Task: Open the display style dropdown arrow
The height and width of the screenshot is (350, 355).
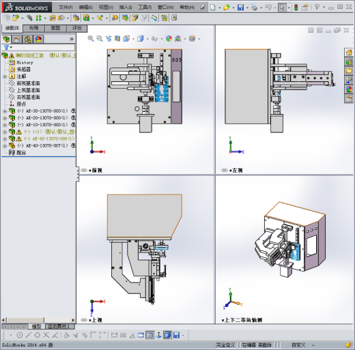Action: coord(147,39)
